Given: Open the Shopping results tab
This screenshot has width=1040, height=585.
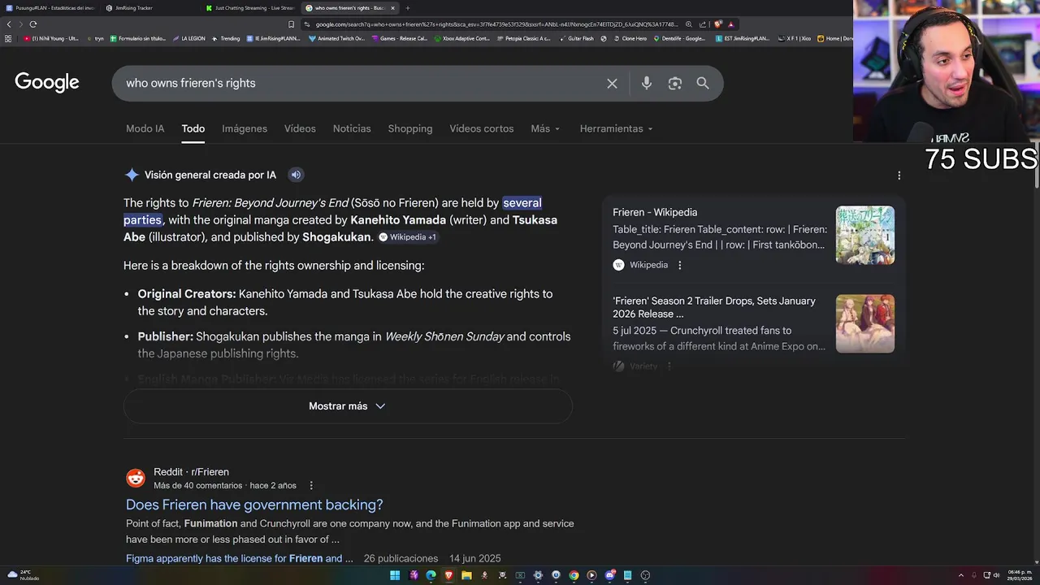Looking at the screenshot, I should [410, 128].
